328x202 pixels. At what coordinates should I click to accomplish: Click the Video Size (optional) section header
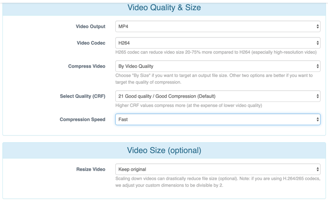(164, 150)
